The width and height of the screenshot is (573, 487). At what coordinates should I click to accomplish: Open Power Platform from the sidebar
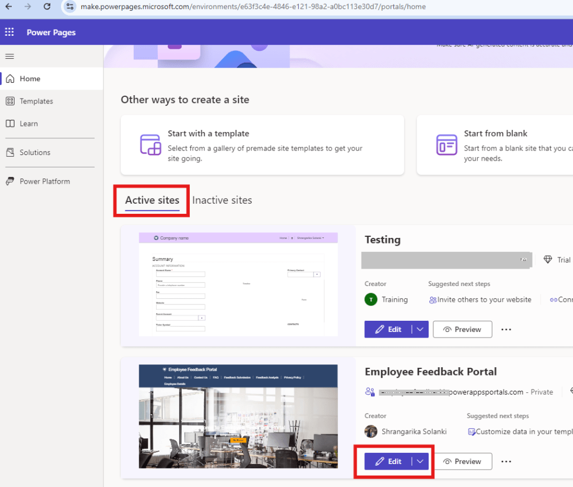tap(45, 181)
